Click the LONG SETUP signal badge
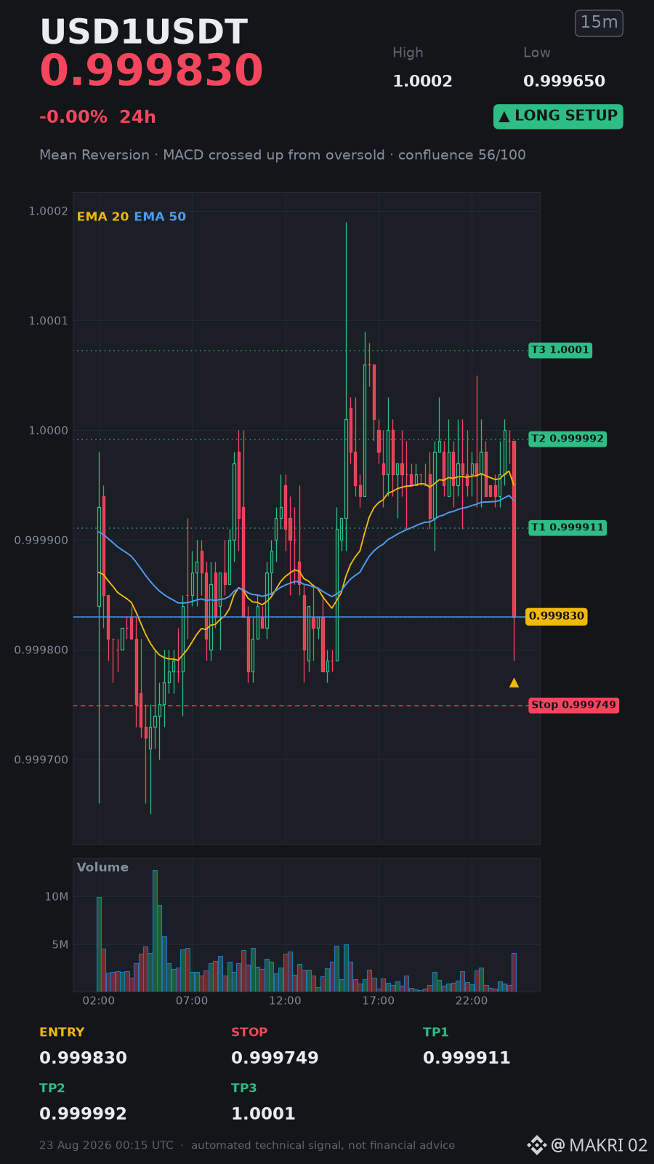This screenshot has height=1164, width=654. click(558, 116)
